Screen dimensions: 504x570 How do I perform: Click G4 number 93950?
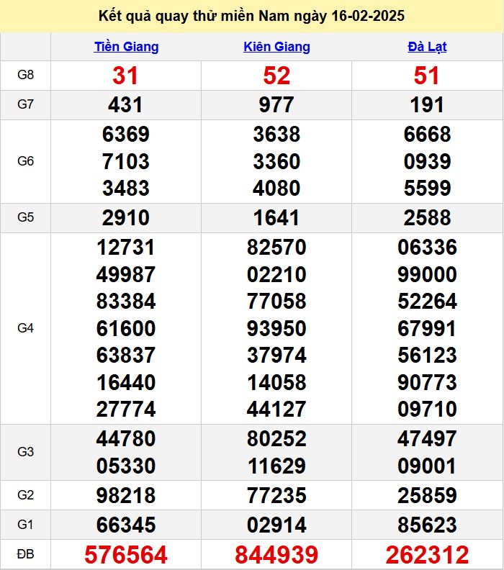pyautogui.click(x=276, y=329)
